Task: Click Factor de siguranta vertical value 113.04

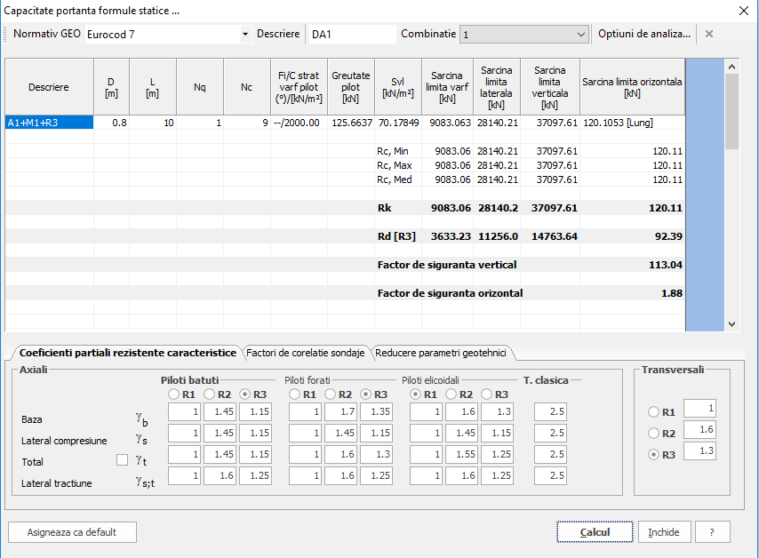Action: point(666,265)
